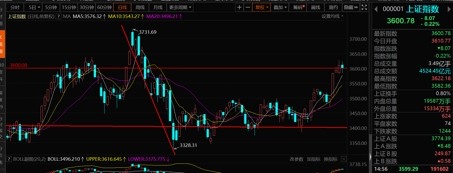This screenshot has width=453, height=173.
Task: Click the 上证指数 title in the right panel
Action: click(422, 9)
